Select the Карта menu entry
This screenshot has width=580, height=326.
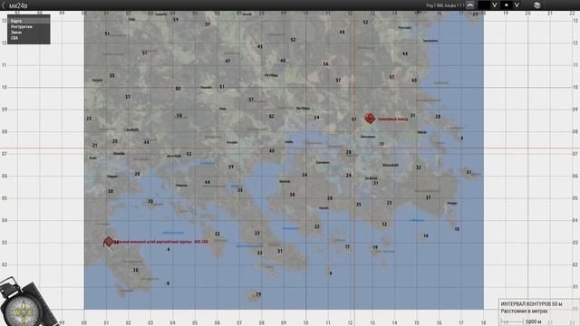click(29, 21)
